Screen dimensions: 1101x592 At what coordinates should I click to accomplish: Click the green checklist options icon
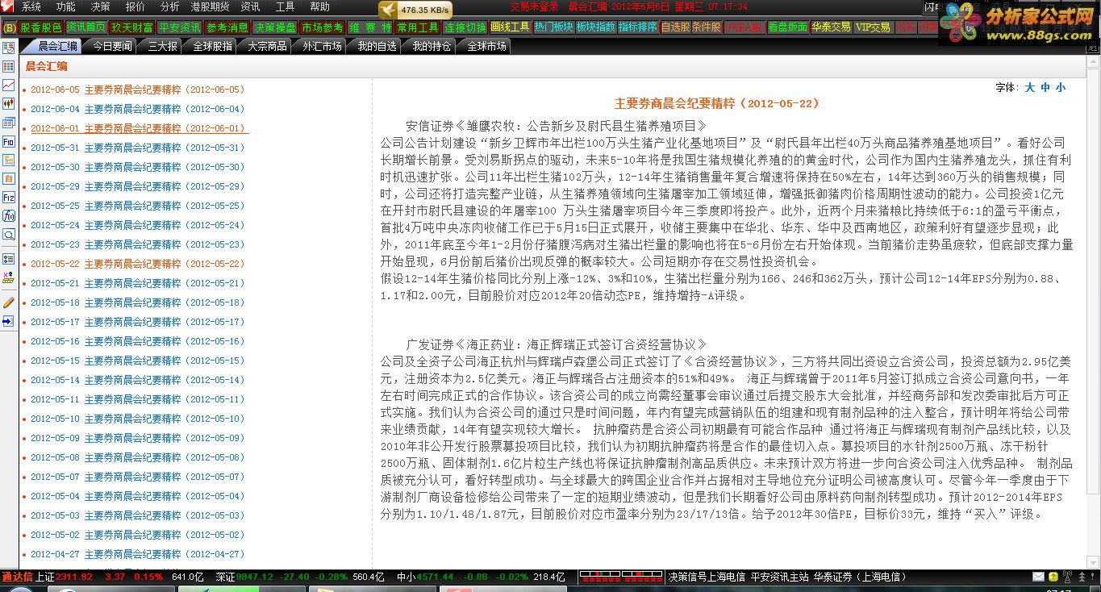tap(8, 259)
